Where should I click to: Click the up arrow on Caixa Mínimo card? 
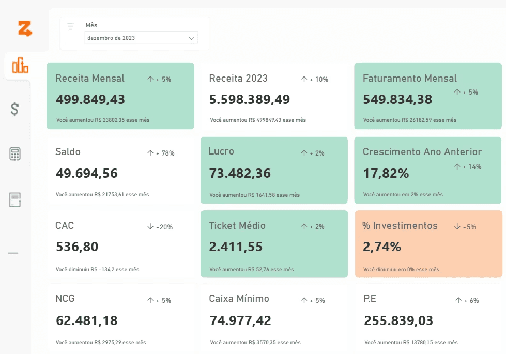(x=304, y=300)
